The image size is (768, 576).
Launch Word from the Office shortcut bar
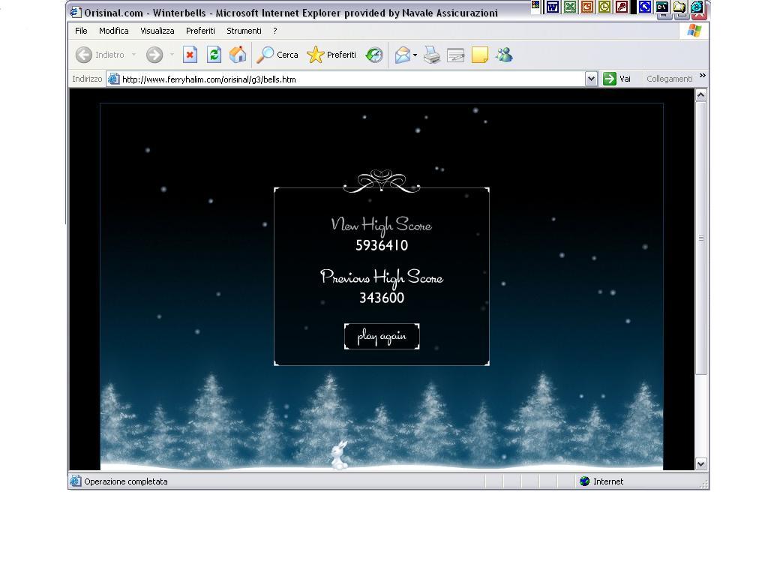[553, 7]
